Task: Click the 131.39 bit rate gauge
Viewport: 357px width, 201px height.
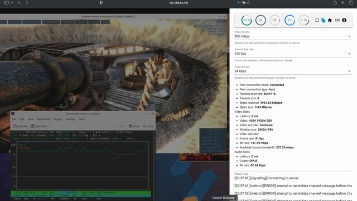Action: pos(247,20)
